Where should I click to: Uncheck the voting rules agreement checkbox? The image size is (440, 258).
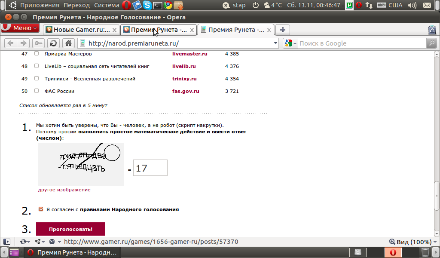[x=41, y=209]
